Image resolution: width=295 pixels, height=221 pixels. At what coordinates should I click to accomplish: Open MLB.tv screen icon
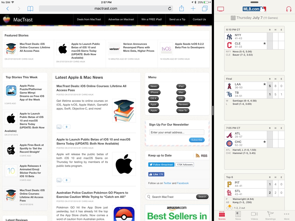(x=221, y=9)
